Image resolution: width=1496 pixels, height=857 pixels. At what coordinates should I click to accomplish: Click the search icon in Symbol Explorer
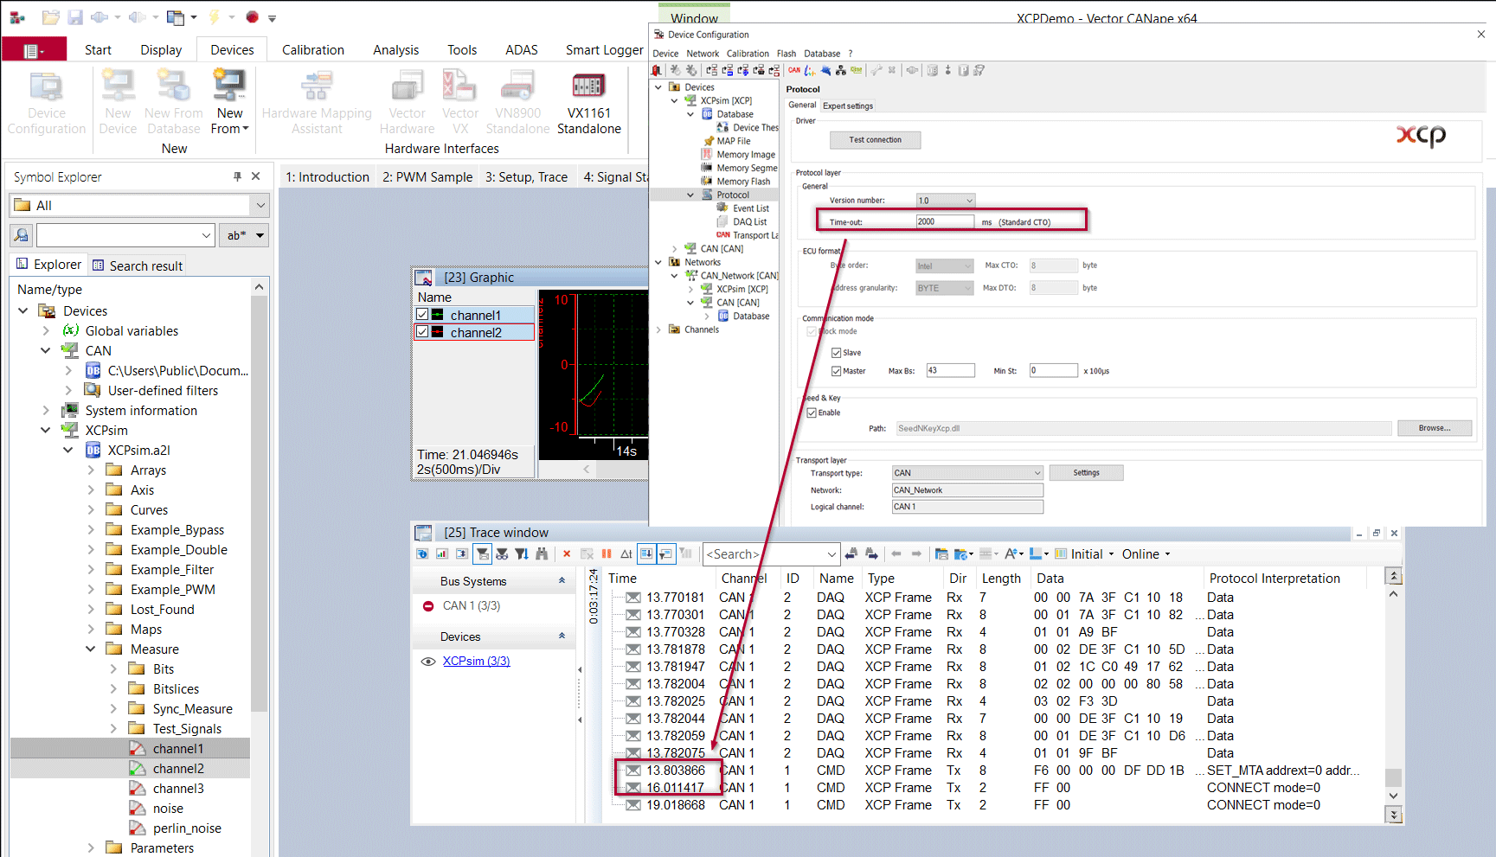pos(22,235)
